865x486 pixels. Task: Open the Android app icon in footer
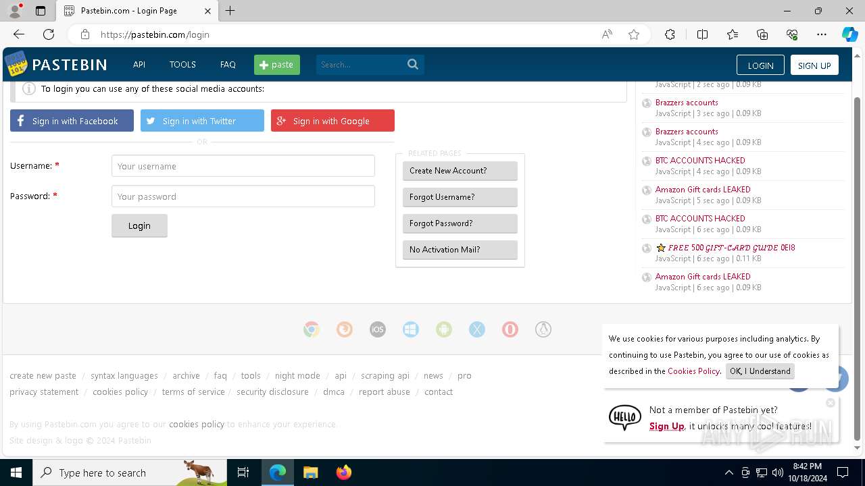(x=444, y=329)
